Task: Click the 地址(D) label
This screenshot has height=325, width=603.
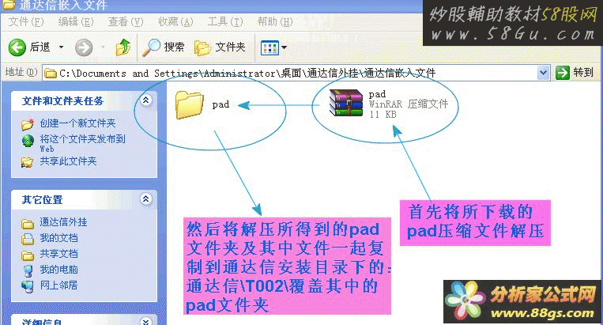Action: click(x=21, y=72)
